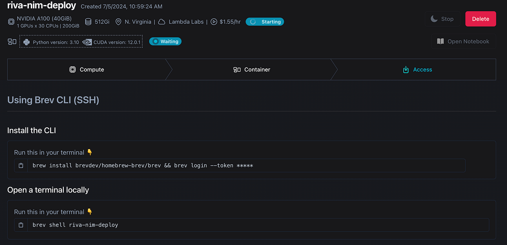Image resolution: width=507 pixels, height=245 pixels.
Task: Click the $1.55/hr price text
Action: point(230,22)
